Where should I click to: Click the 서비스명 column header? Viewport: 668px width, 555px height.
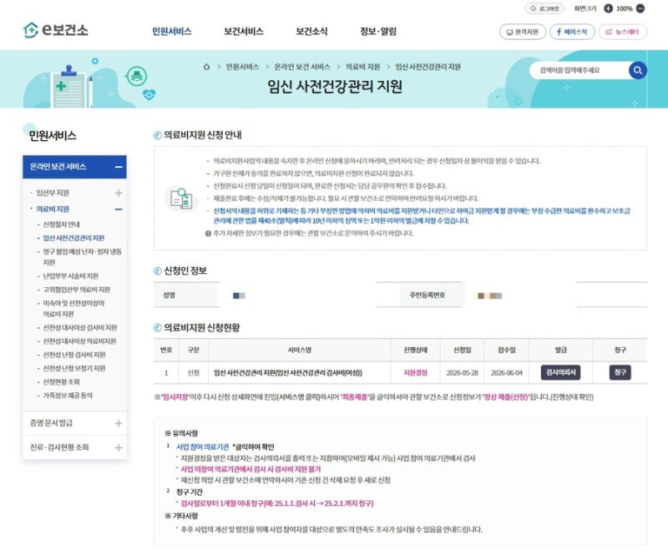pos(300,350)
